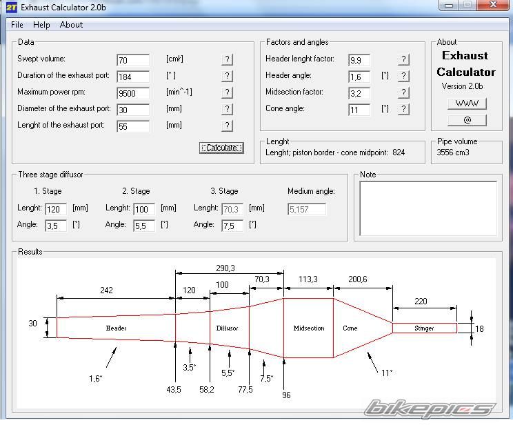513x425 pixels.
Task: Open help for Header lenght factor
Action: [403, 60]
